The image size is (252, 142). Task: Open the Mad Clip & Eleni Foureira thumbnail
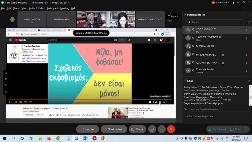118,113
